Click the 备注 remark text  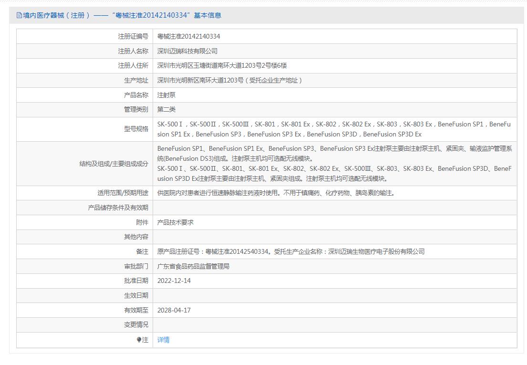(290, 251)
